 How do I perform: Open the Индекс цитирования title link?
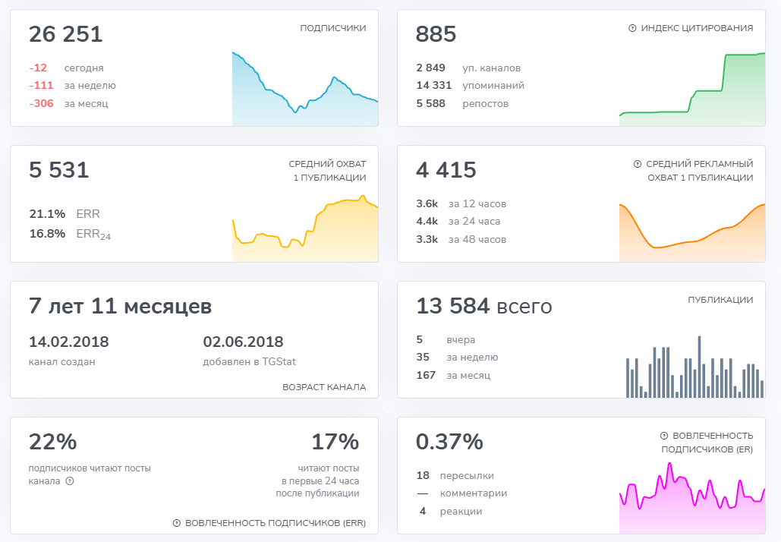click(x=697, y=28)
